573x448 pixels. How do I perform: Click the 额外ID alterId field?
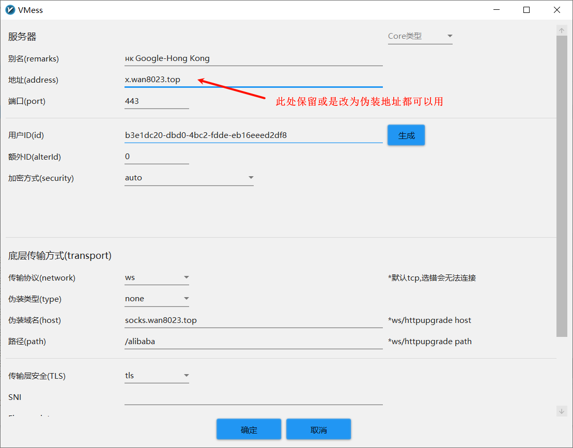pos(157,157)
